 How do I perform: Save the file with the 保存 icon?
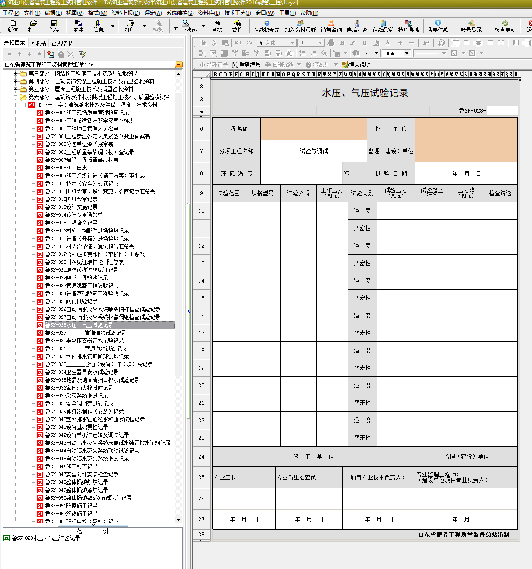pyautogui.click(x=54, y=26)
